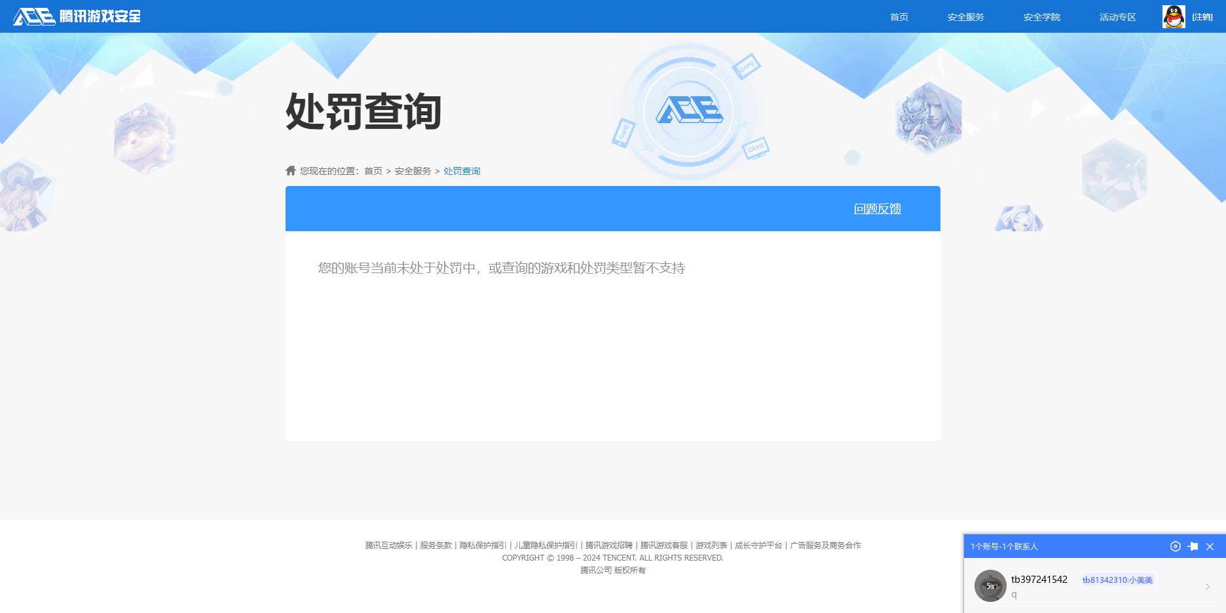Open the 活动专区 nav menu
The width and height of the screenshot is (1226, 613).
pos(1117,17)
